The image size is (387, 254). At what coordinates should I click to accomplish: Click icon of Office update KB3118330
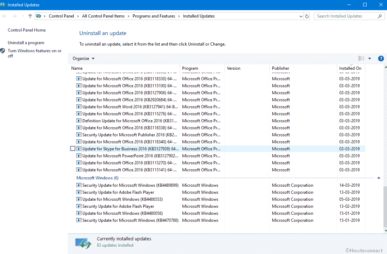pyautogui.click(x=79, y=79)
